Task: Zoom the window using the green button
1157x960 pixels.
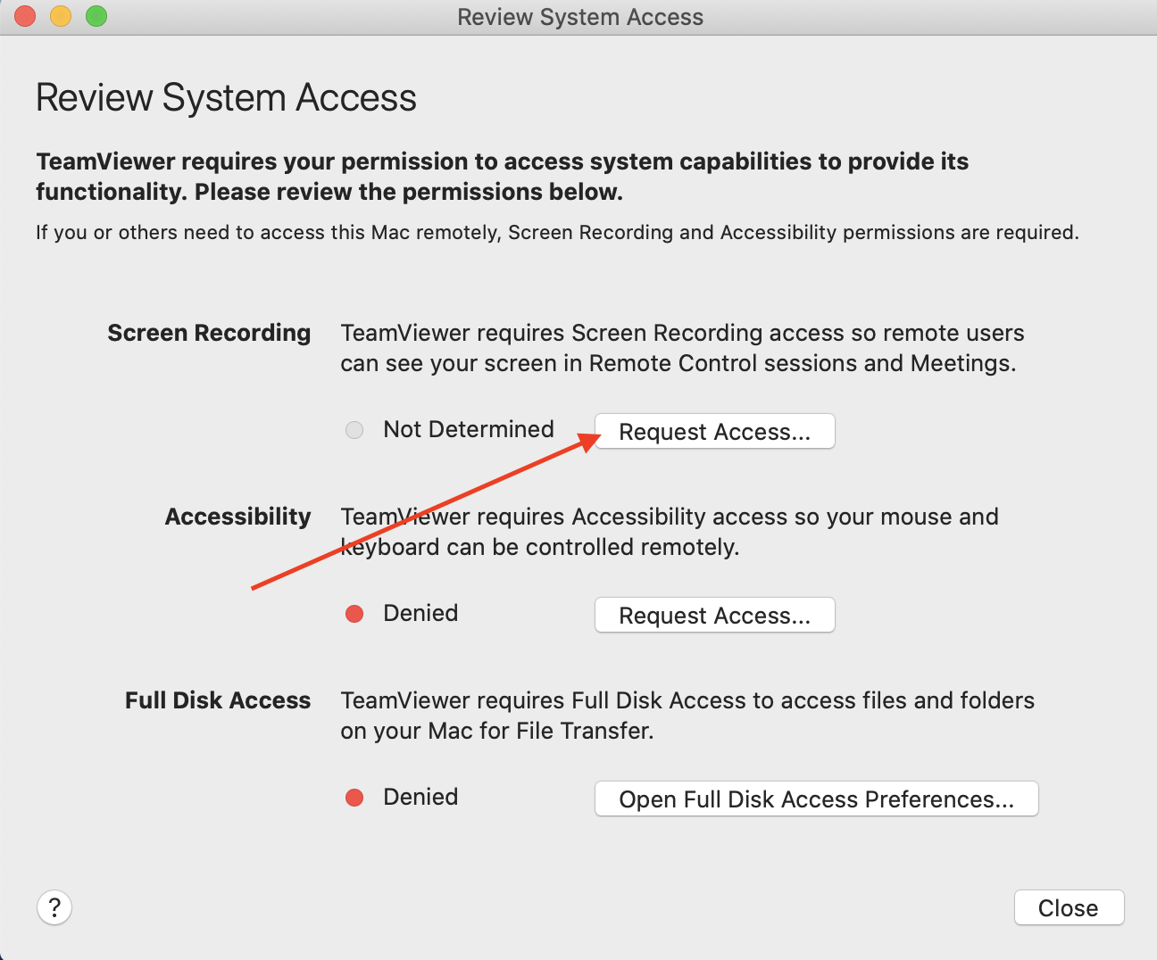Action: pos(96,16)
